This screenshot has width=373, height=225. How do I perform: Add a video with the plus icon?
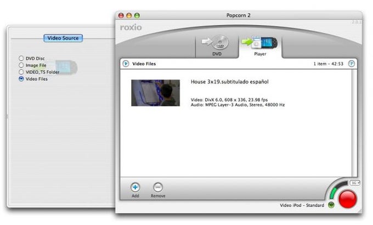(135, 187)
